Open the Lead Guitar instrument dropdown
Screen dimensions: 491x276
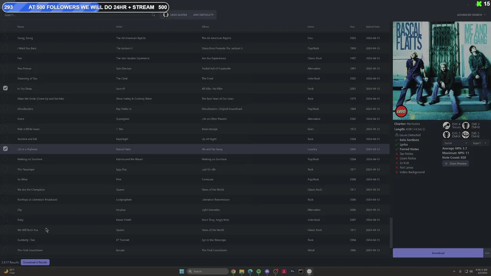175,15
